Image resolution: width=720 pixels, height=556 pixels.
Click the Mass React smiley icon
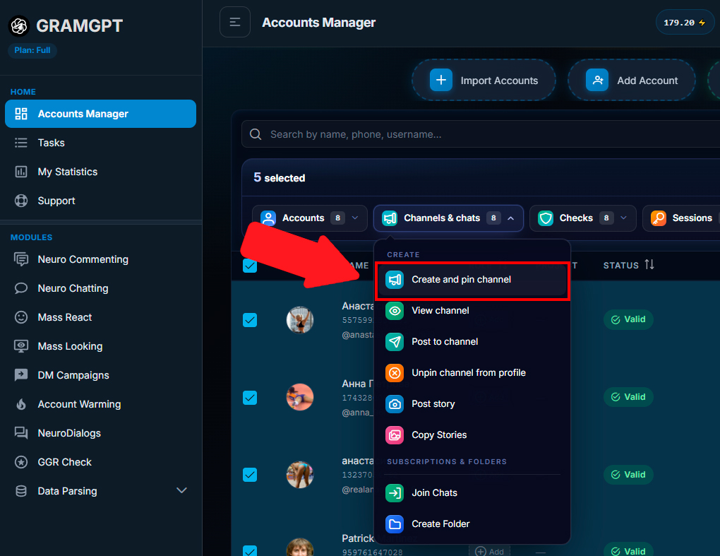pos(21,317)
